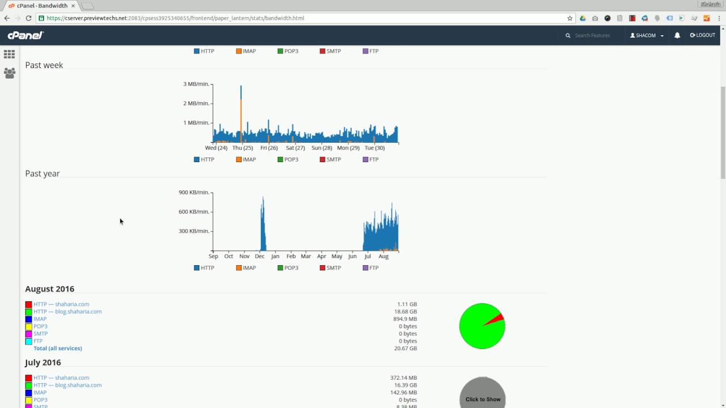Click the August 2016 pie chart
The image size is (726, 408).
point(482,326)
